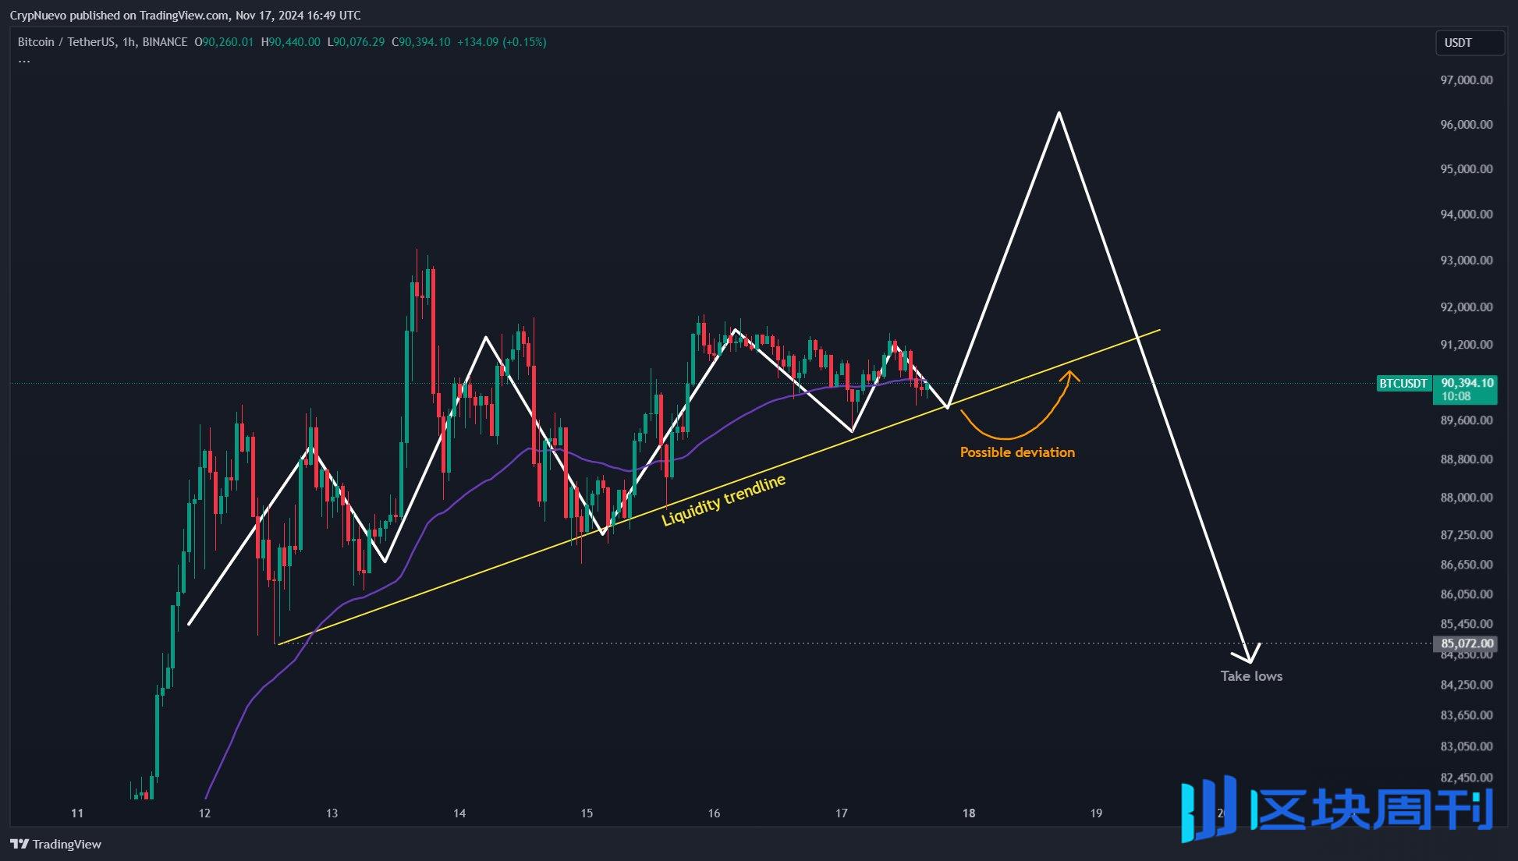
Task: Open the TradingView logo link
Action: point(55,844)
